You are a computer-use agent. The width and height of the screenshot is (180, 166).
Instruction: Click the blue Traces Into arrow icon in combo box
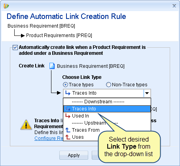pos(68,93)
